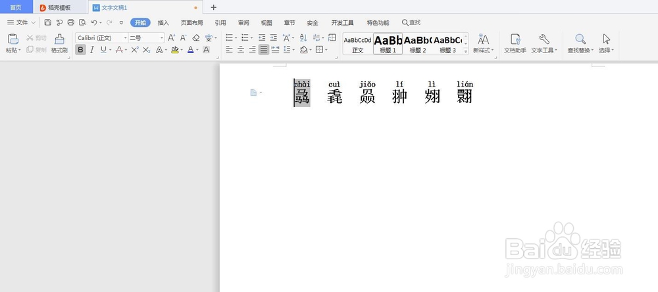Pick the font color A
Viewport: 658px width, 292px height.
point(191,50)
